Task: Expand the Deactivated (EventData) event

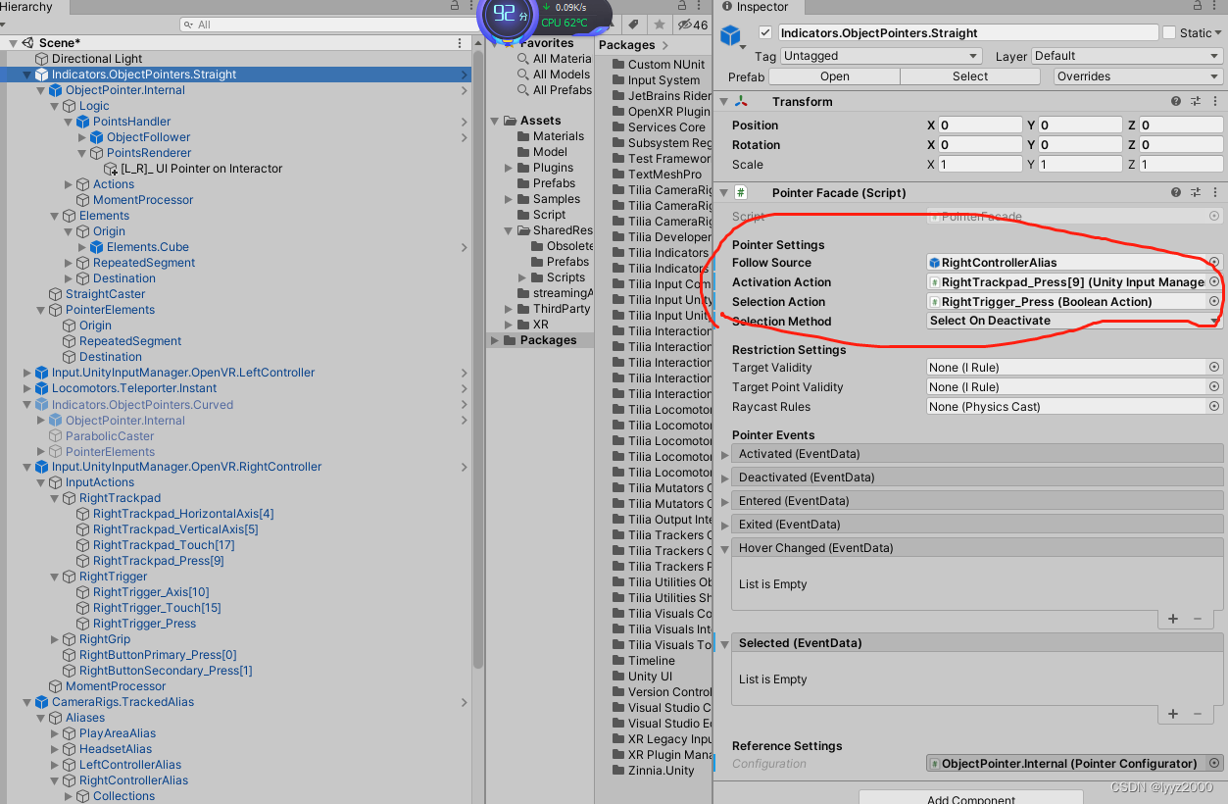Action: pos(725,477)
